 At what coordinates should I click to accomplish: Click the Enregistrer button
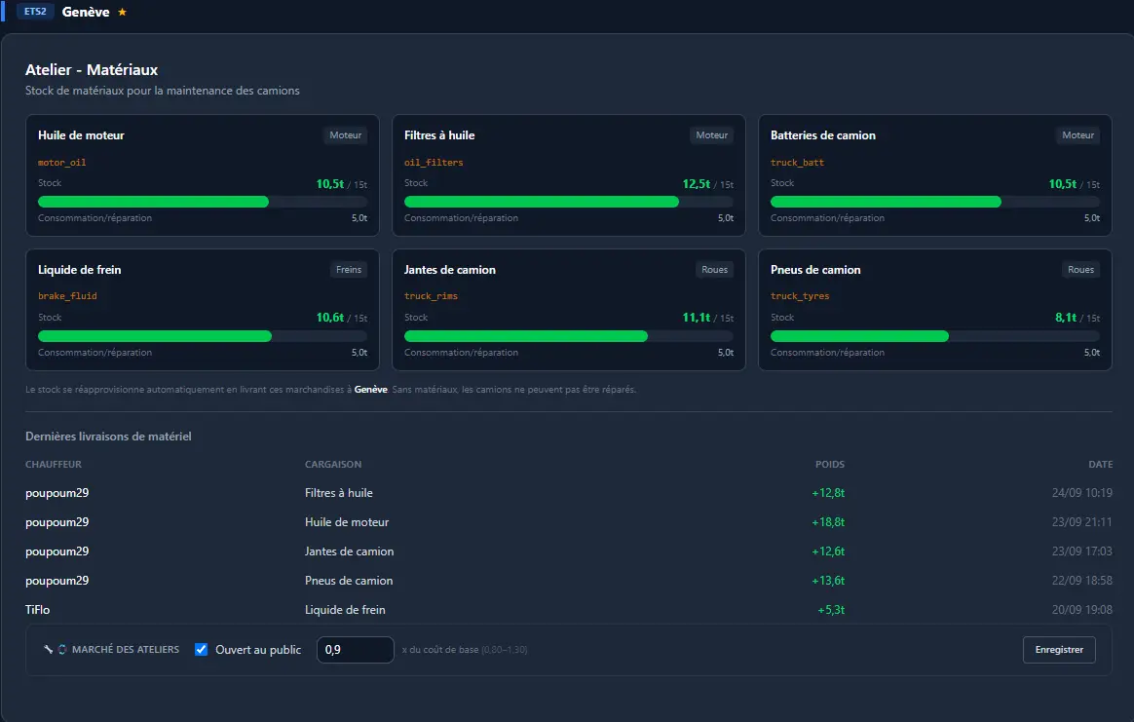pyautogui.click(x=1059, y=649)
